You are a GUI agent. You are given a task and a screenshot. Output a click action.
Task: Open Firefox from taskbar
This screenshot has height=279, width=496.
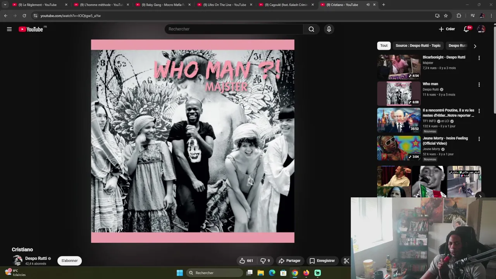pos(306,273)
